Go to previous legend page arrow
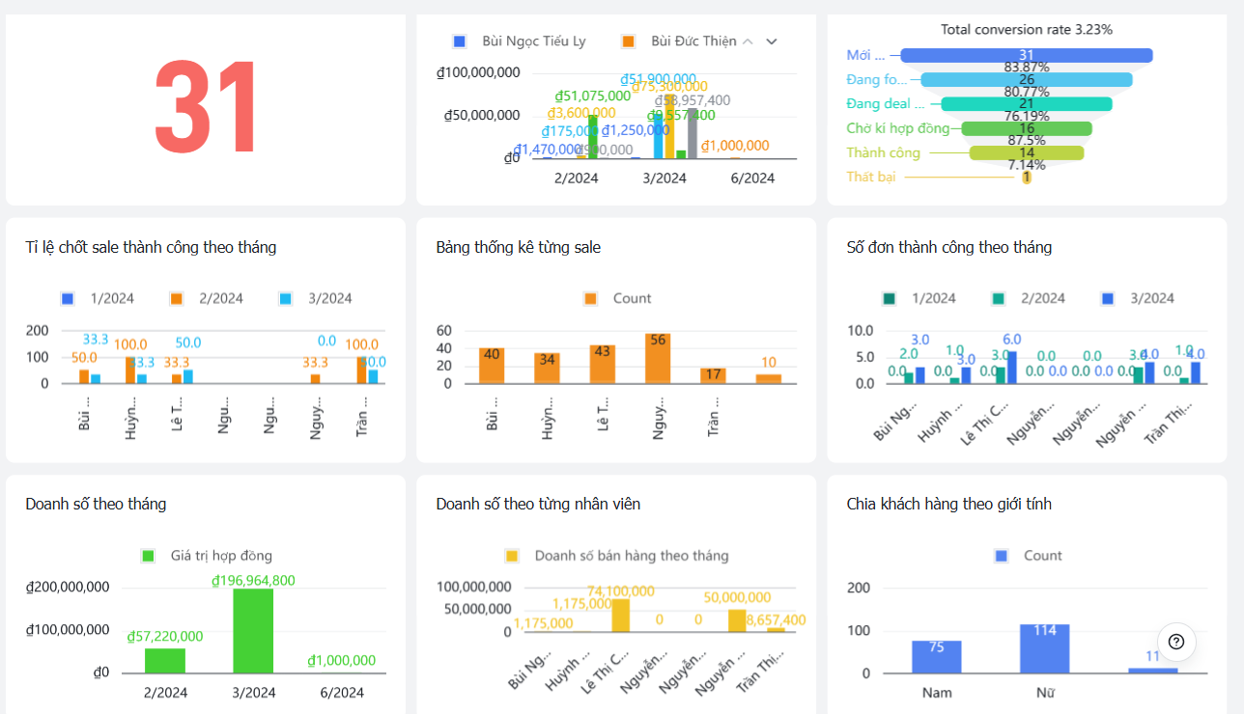 pos(747,41)
